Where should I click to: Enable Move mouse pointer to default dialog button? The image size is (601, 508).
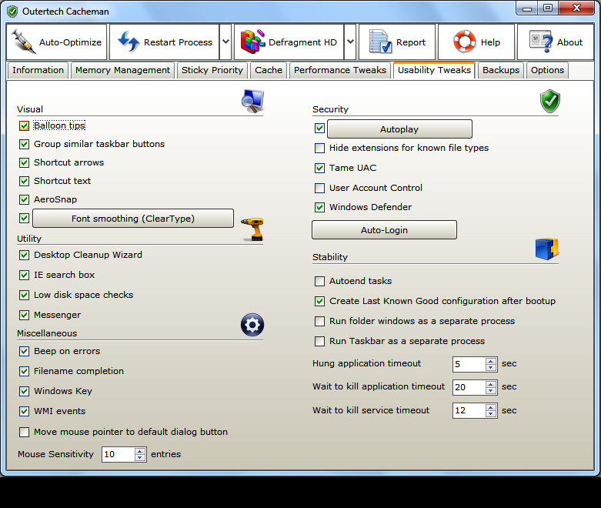point(24,432)
